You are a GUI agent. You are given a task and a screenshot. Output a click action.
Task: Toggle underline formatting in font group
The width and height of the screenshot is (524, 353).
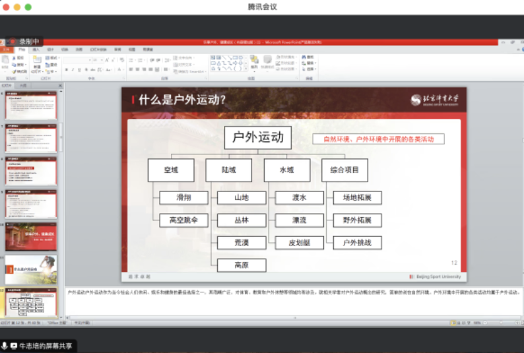(x=79, y=69)
